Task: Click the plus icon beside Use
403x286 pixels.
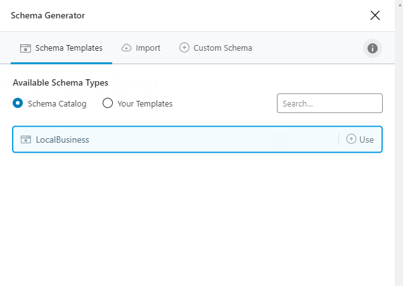Action: coord(351,140)
